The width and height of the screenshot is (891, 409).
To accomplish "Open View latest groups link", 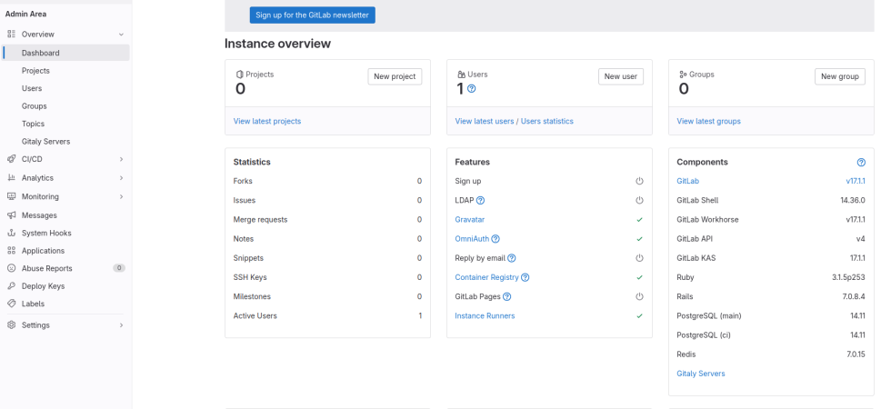I will point(708,121).
